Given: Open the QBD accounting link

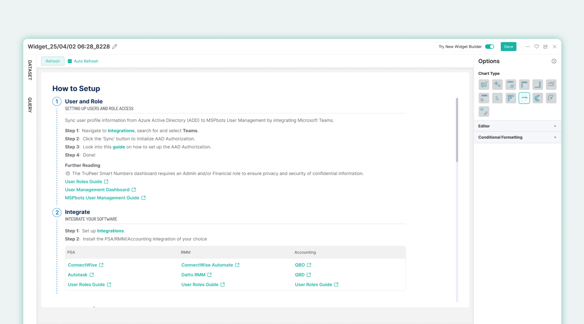Looking at the screenshot, I should (300, 275).
